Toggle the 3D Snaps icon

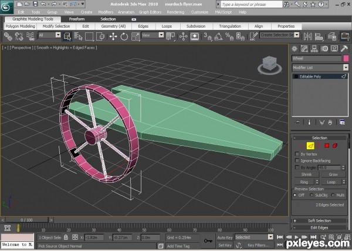coord(208,36)
